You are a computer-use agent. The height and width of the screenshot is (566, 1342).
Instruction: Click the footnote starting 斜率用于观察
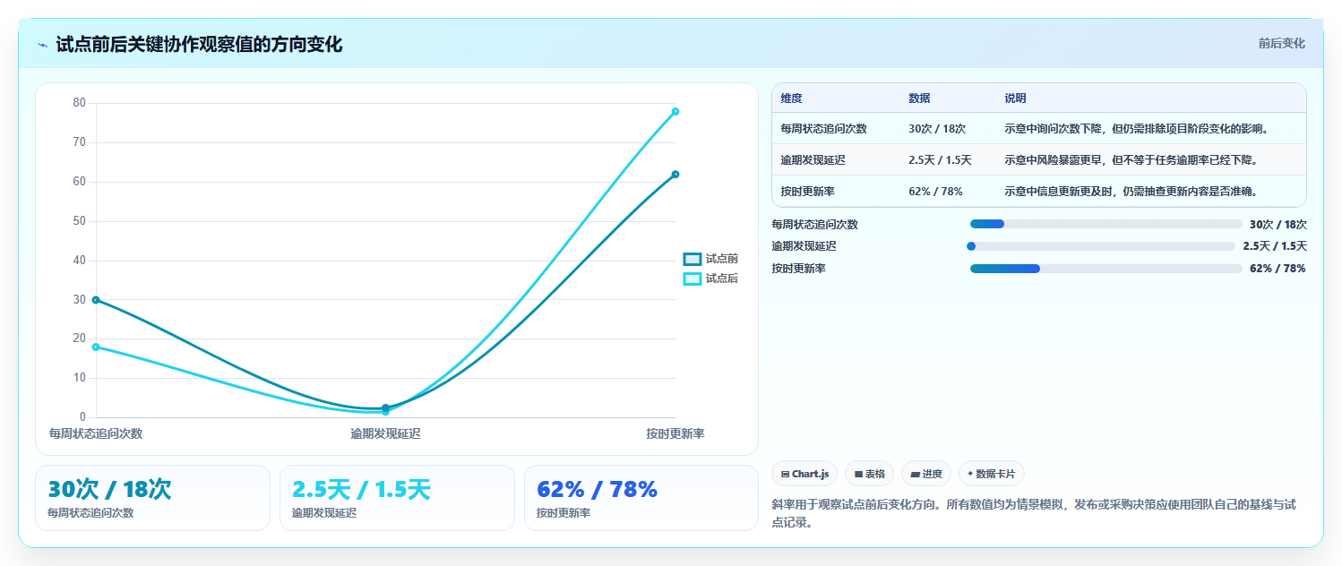point(1034,513)
